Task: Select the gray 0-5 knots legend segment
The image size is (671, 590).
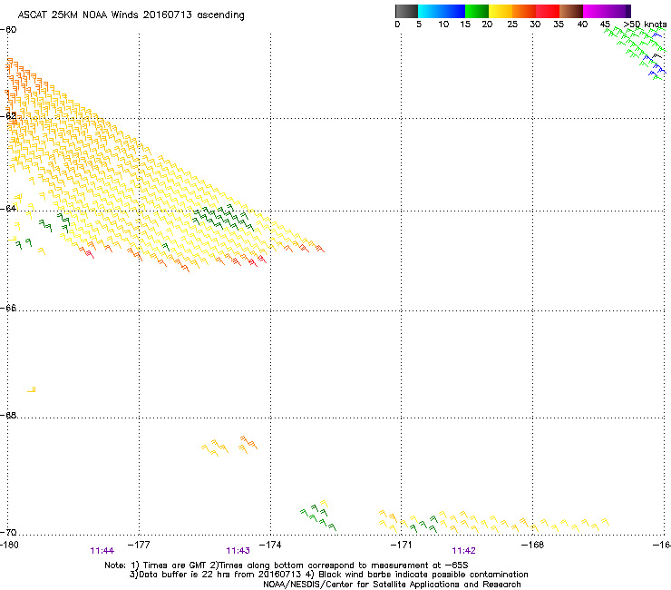Action: [406, 11]
